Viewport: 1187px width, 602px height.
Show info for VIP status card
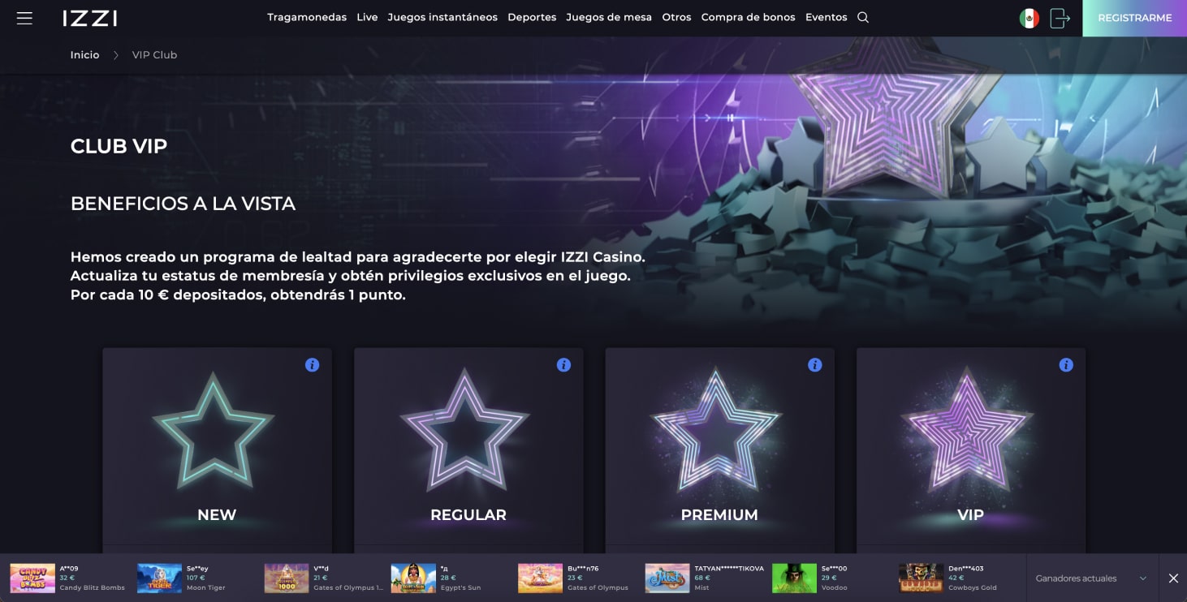(1066, 365)
